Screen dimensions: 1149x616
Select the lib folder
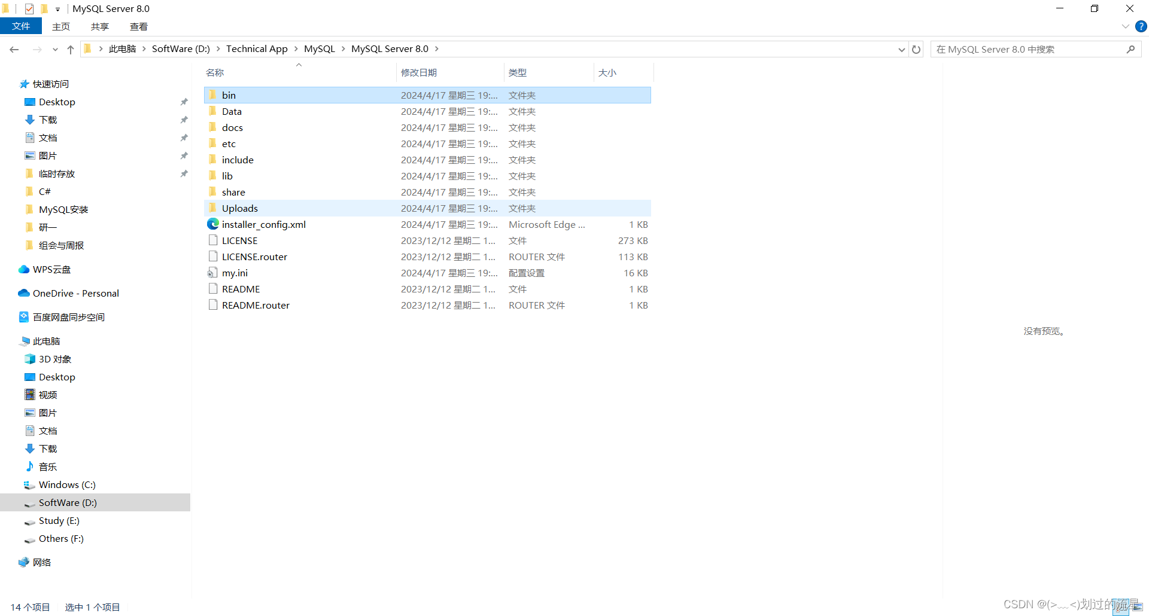coord(427,176)
